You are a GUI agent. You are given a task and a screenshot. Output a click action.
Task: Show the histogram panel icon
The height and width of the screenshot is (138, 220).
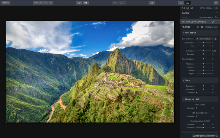pos(183,8)
